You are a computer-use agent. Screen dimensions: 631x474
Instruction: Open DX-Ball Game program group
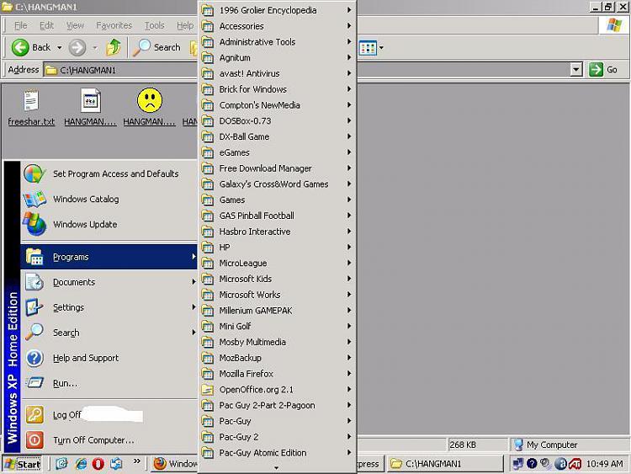[278, 136]
